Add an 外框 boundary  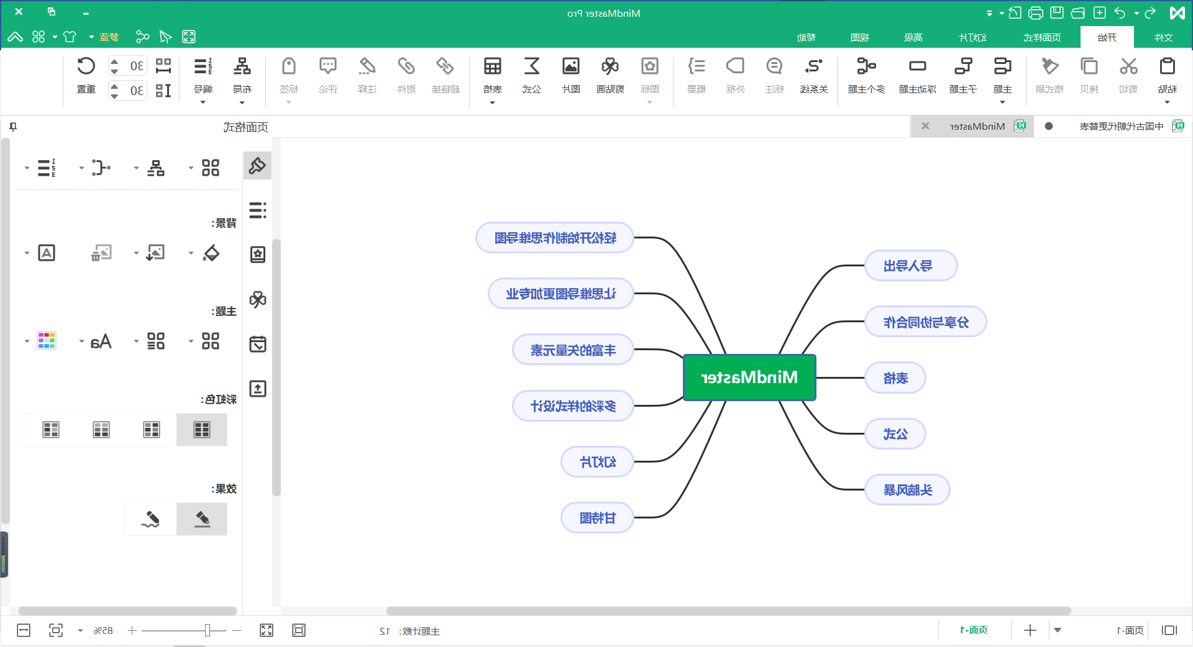pos(736,75)
